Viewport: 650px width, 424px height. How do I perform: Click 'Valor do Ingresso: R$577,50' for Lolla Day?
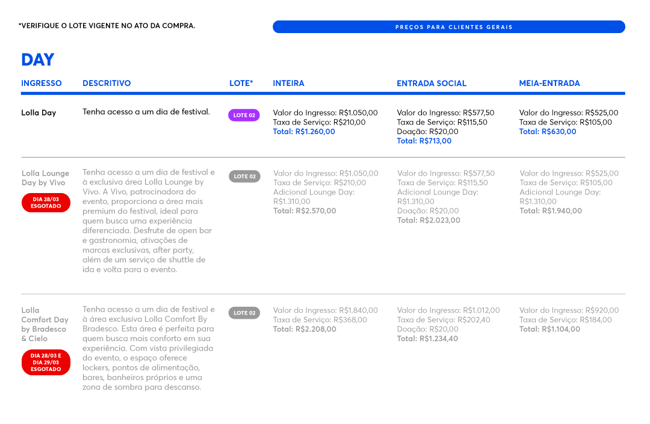click(x=445, y=112)
